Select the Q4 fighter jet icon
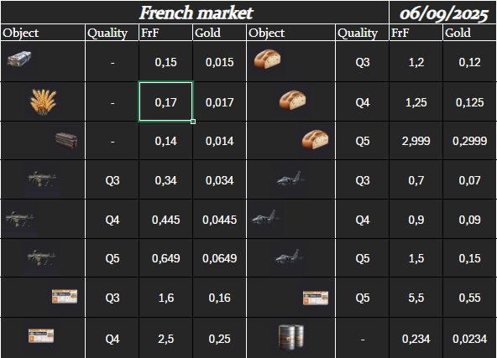497x358 pixels. click(x=265, y=217)
